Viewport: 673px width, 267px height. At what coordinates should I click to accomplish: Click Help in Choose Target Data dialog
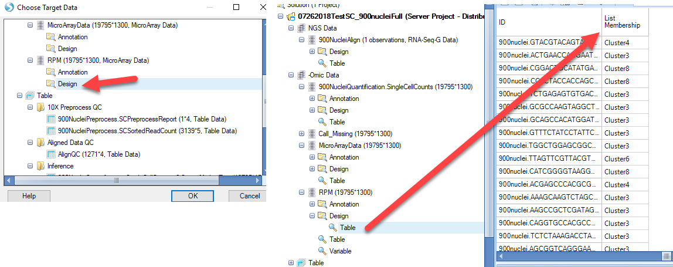point(29,196)
